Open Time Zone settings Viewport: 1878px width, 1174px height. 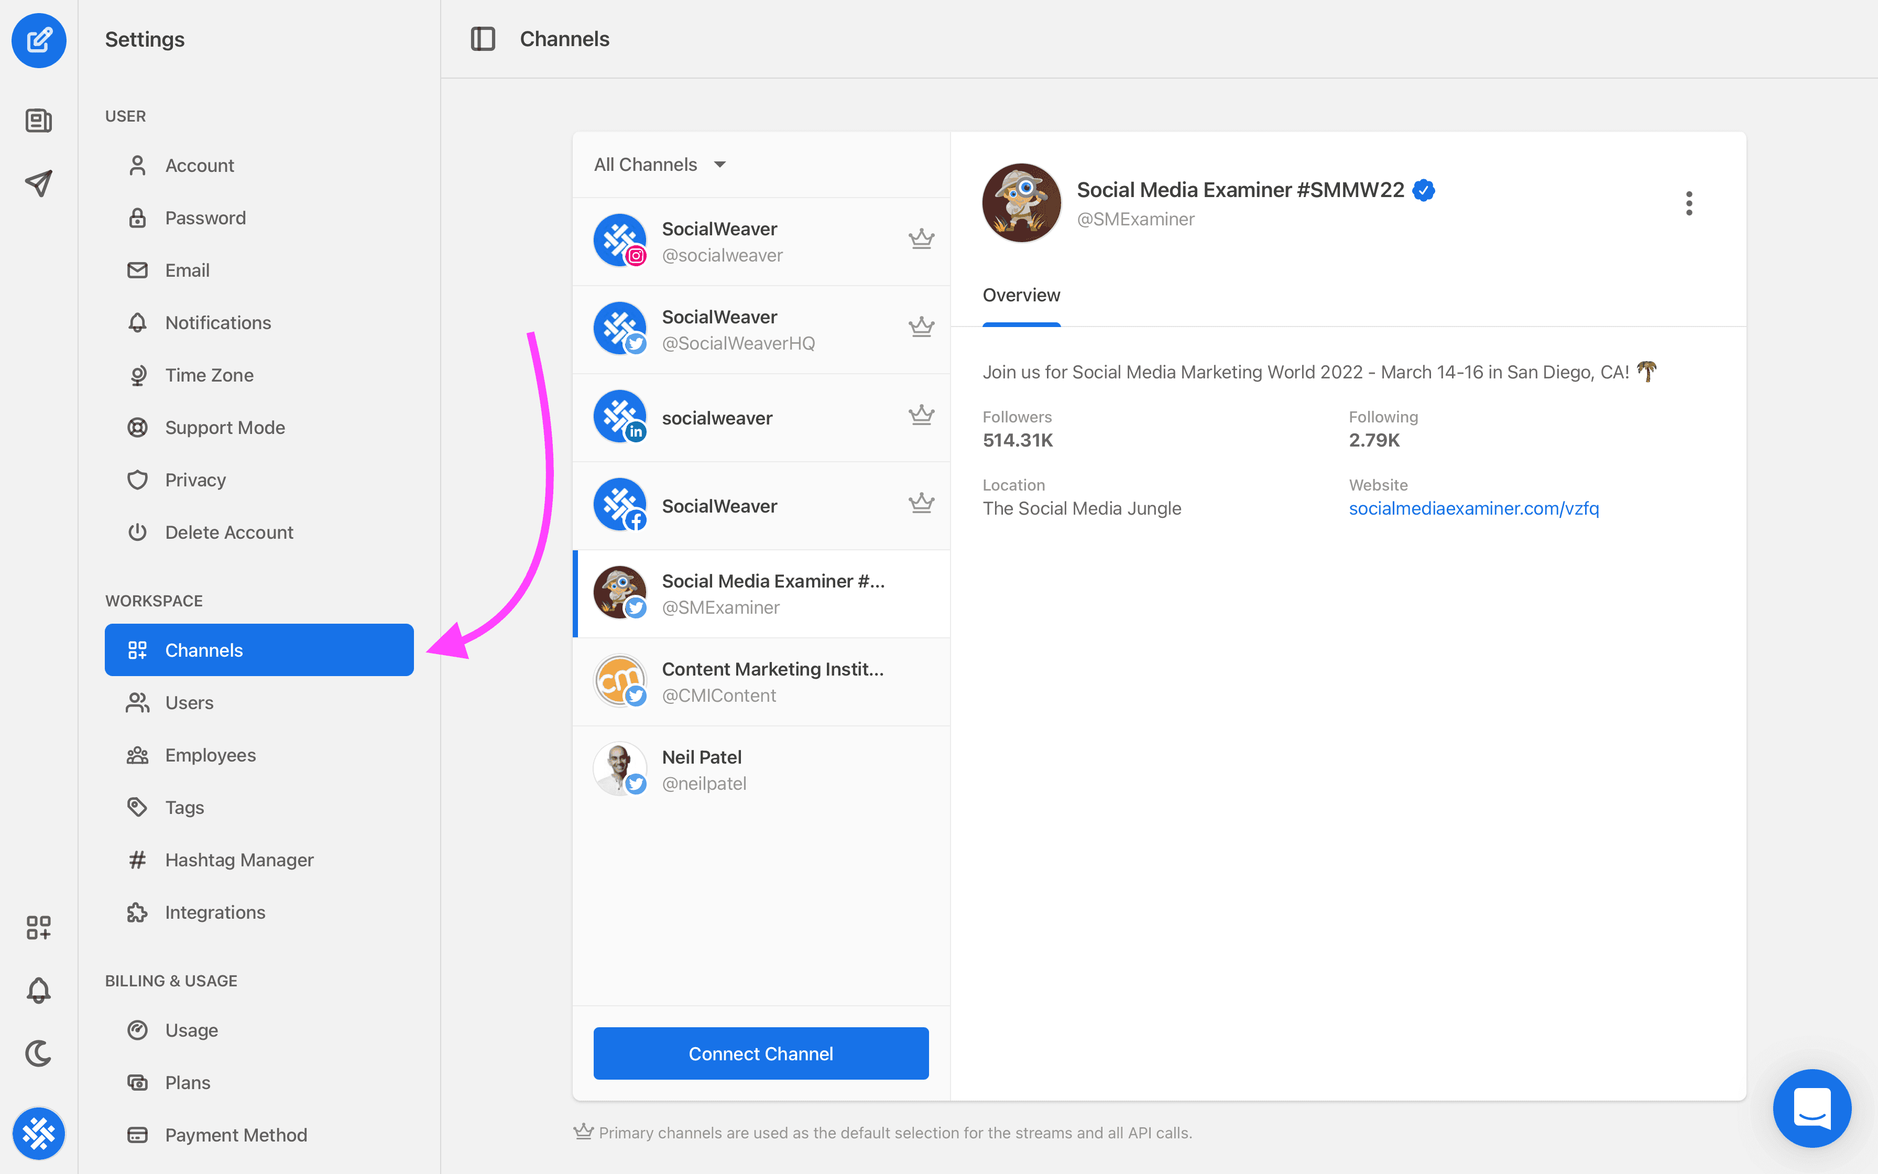coord(259,375)
